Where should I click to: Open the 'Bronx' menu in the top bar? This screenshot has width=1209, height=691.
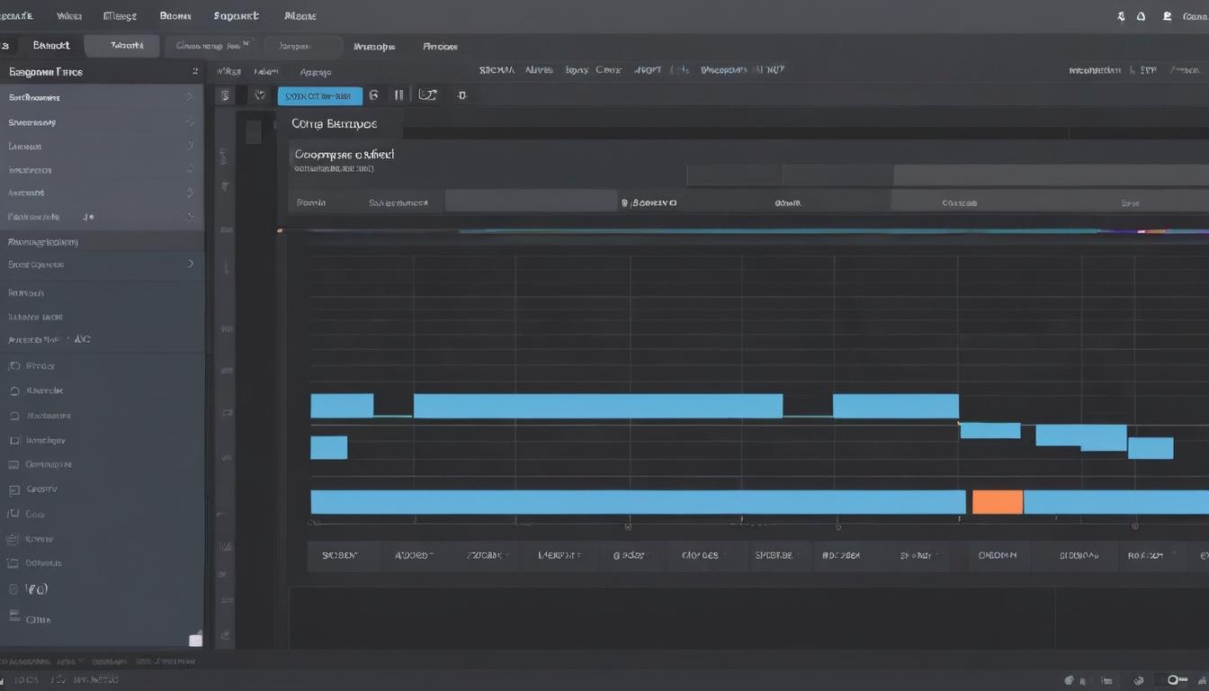click(175, 16)
